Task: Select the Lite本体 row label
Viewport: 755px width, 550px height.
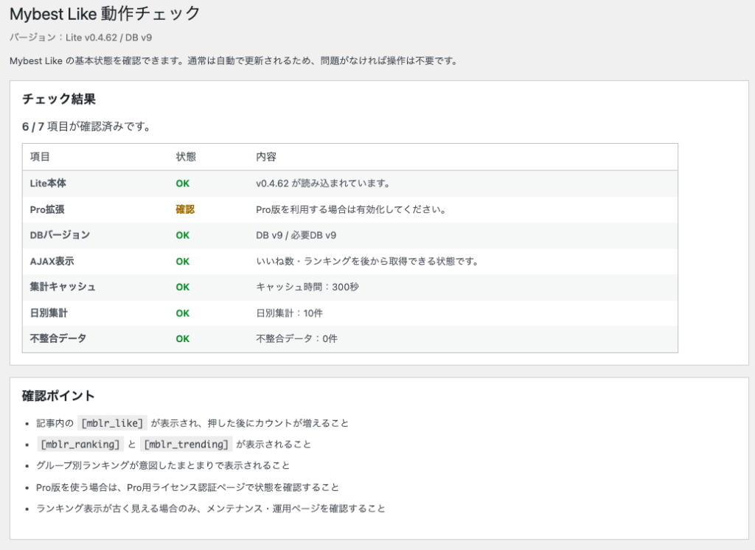Action: point(48,184)
